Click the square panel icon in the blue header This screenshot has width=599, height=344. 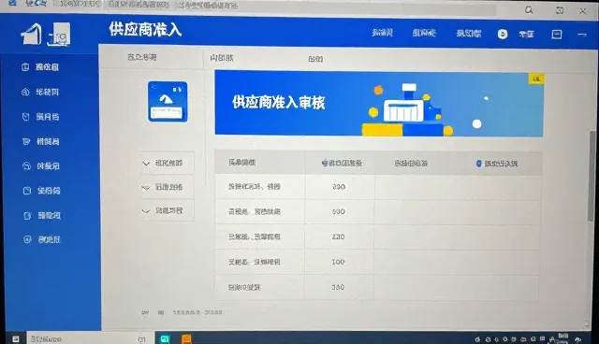coord(557,35)
